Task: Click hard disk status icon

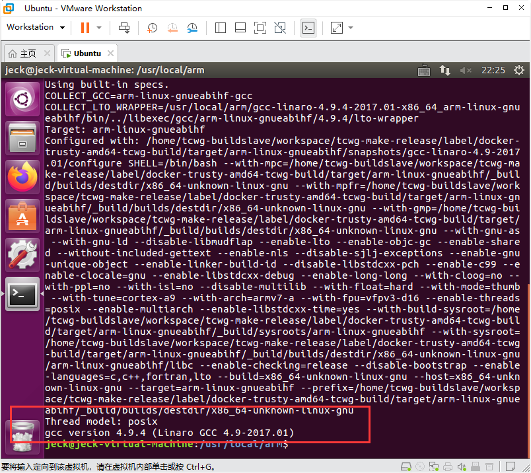Action: (x=406, y=467)
